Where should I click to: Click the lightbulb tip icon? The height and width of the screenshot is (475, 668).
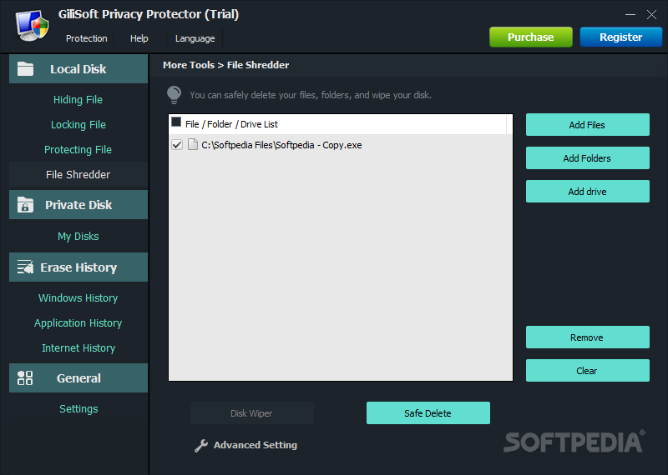(174, 95)
